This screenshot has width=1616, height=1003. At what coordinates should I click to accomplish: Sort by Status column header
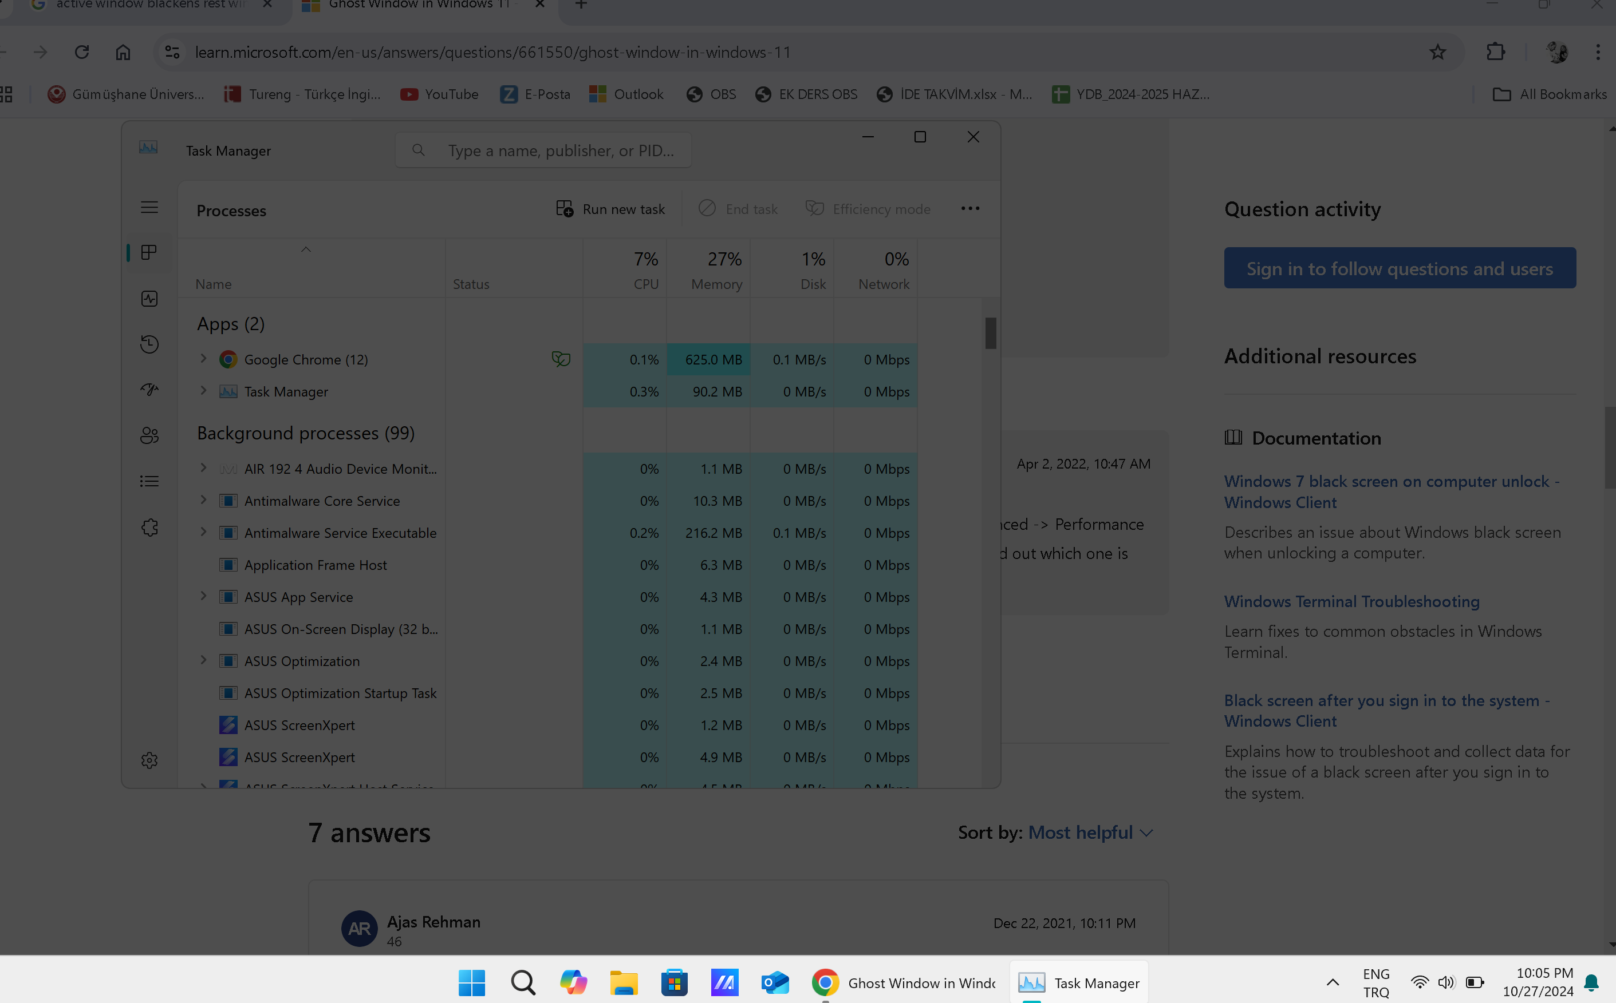click(x=515, y=269)
